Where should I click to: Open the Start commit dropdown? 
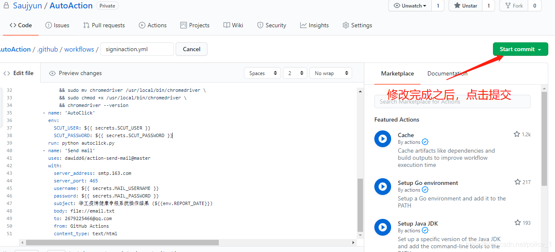[520, 49]
